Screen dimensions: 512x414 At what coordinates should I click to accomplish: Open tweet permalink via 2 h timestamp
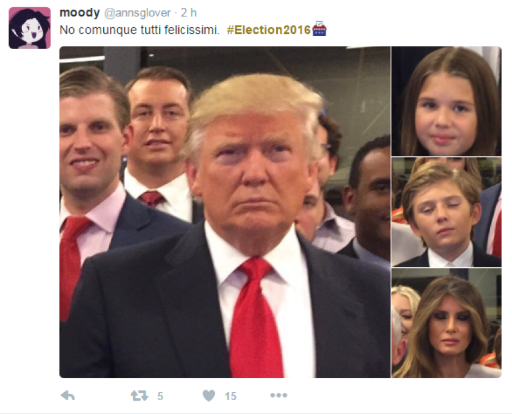189,13
